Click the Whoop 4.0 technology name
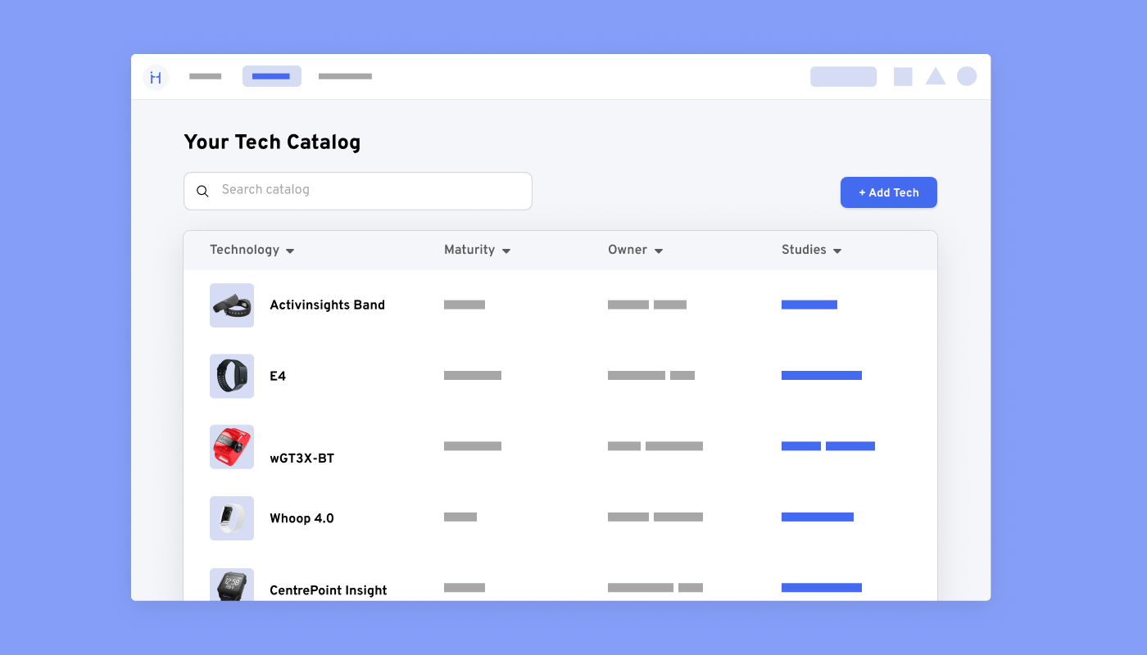 click(302, 518)
